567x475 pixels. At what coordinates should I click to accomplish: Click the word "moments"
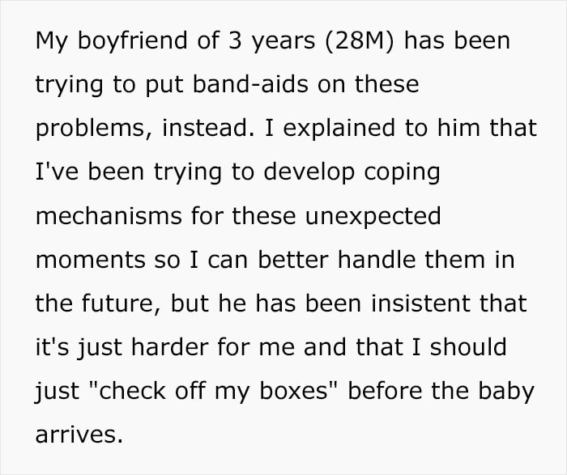tap(90, 260)
